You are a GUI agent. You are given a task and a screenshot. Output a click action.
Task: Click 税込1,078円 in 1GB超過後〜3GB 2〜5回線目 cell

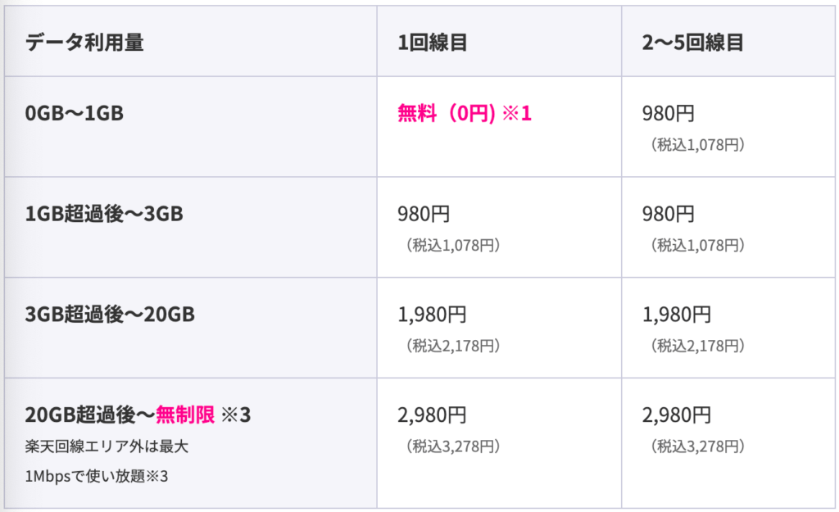coord(698,245)
